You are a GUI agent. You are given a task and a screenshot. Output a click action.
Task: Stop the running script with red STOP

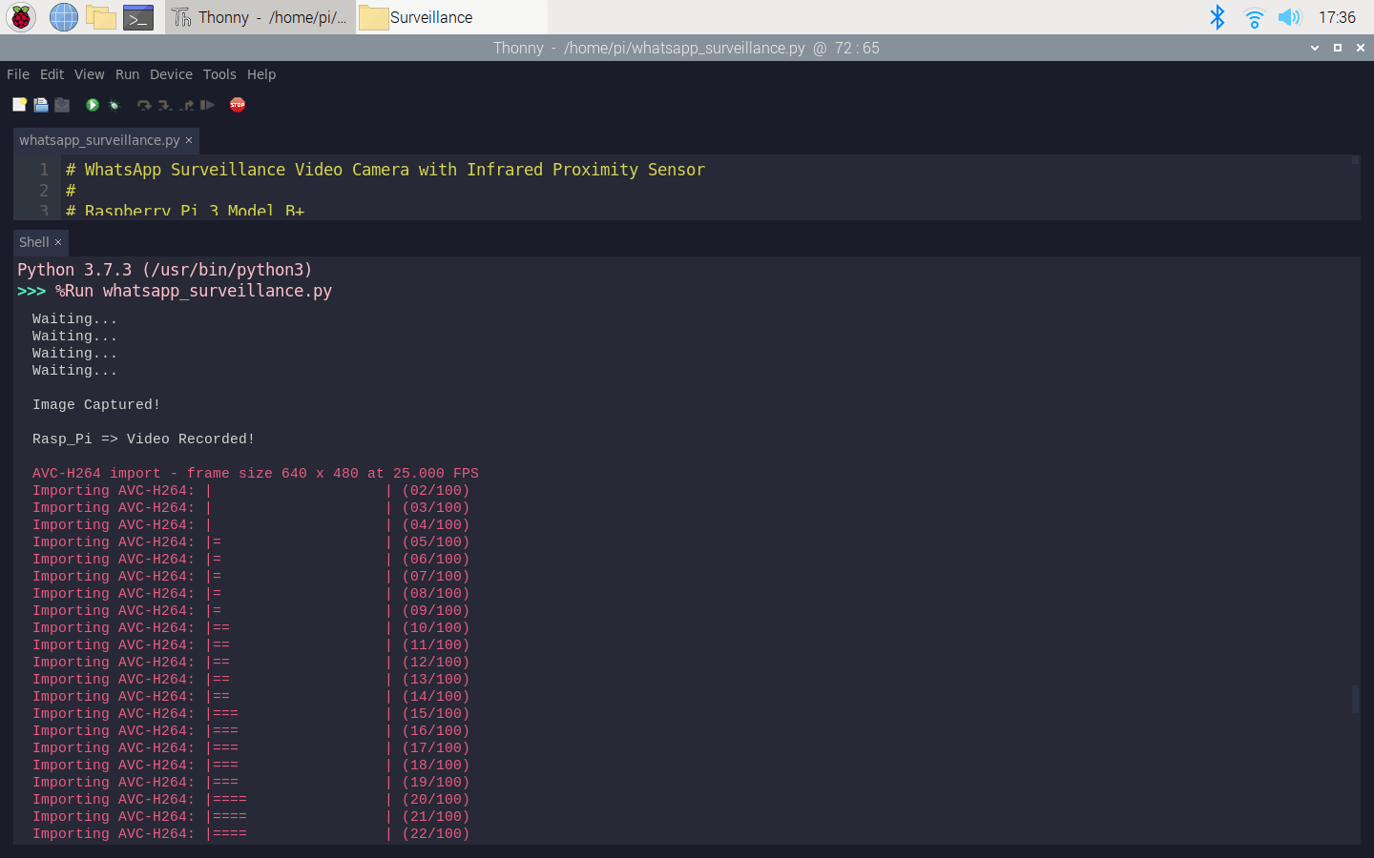[238, 105]
